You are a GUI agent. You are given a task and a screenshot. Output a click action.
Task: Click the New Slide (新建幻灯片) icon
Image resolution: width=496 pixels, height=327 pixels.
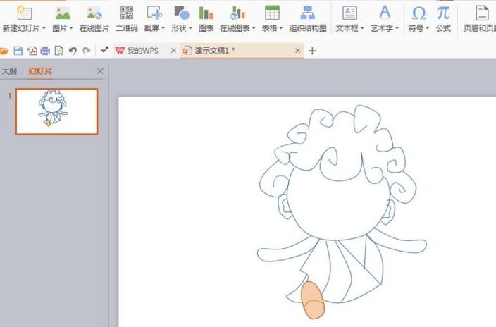point(24,13)
